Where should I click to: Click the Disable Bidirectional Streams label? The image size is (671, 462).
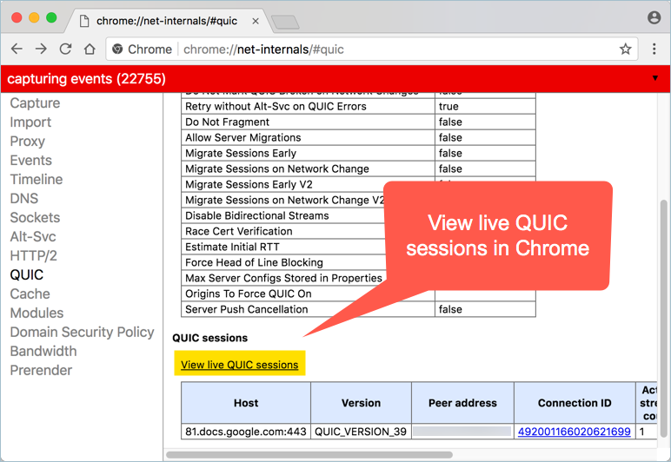point(256,216)
